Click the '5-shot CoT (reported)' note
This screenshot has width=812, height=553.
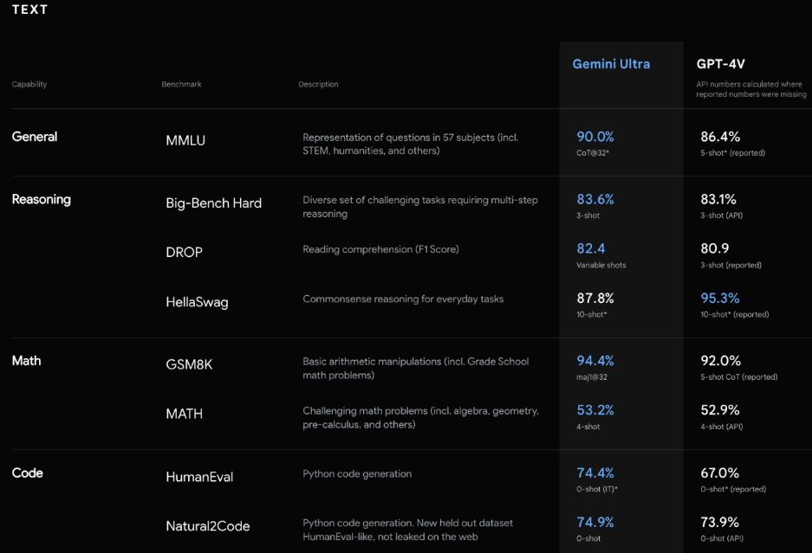[739, 377]
